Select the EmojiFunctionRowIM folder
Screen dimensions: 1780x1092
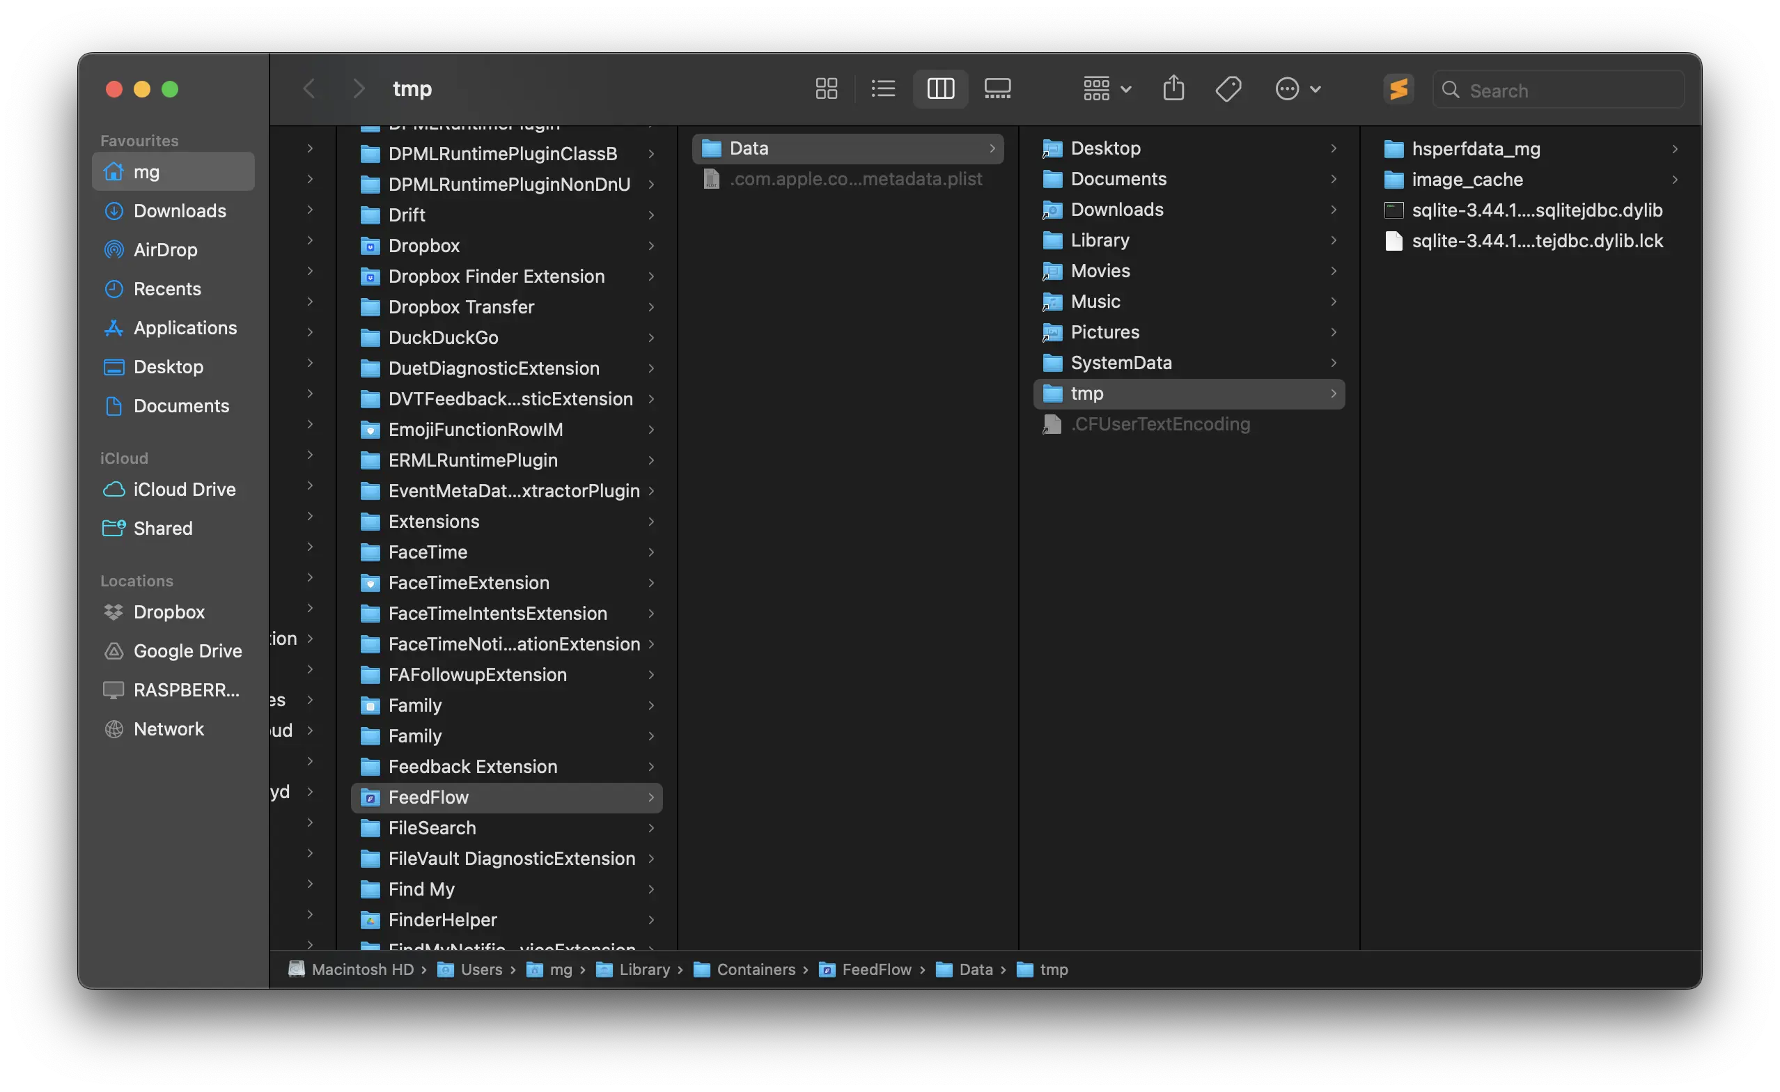point(506,430)
